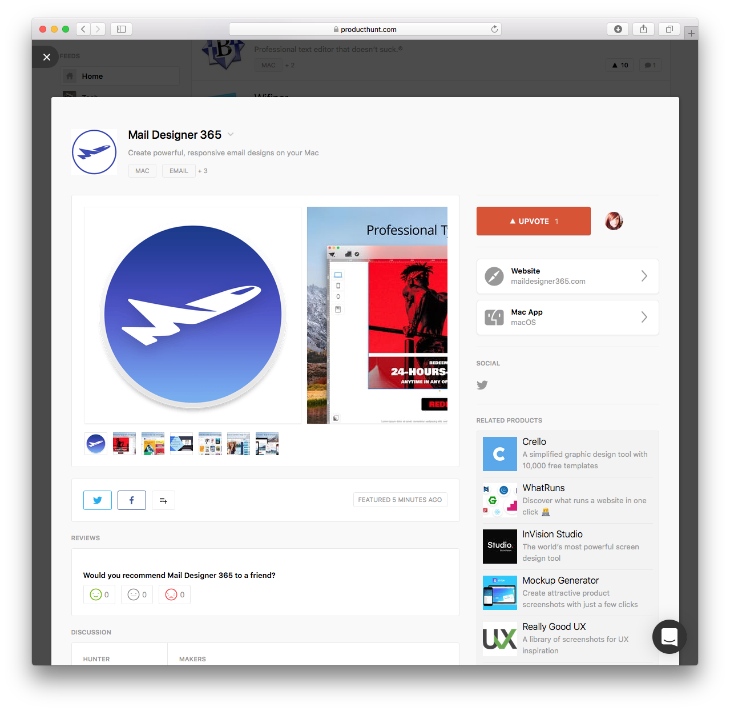Open a new tab with the plus button
Image resolution: width=730 pixels, height=711 pixels.
(691, 33)
